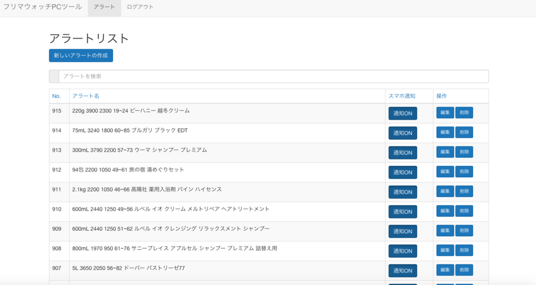The width and height of the screenshot is (536, 285).
Task: Select the ログアウト menu item
Action: tap(140, 7)
